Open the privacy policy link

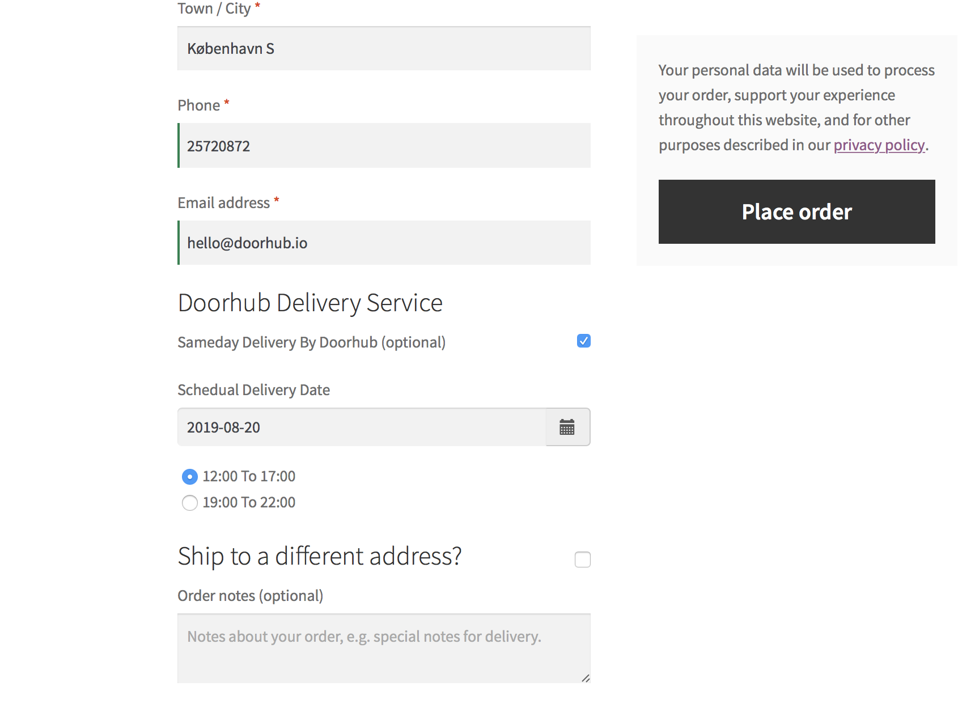point(879,145)
